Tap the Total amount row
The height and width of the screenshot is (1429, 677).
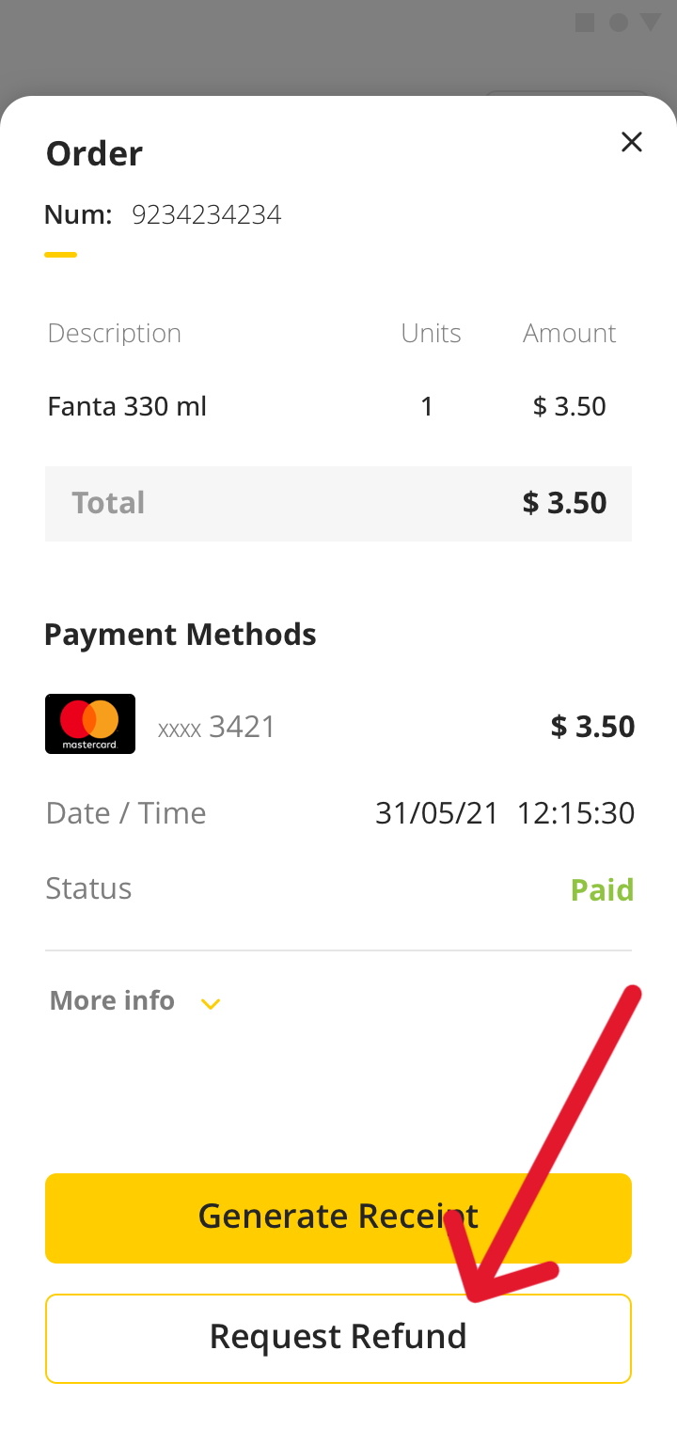(x=338, y=503)
